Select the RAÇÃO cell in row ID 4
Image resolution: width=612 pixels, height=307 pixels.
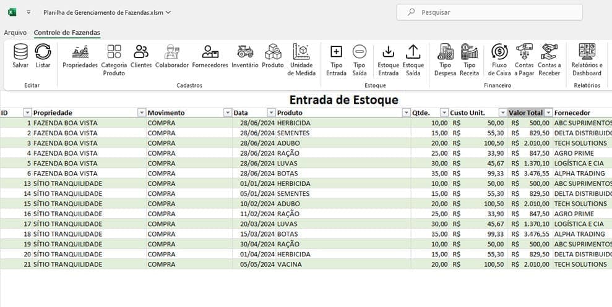(343, 153)
